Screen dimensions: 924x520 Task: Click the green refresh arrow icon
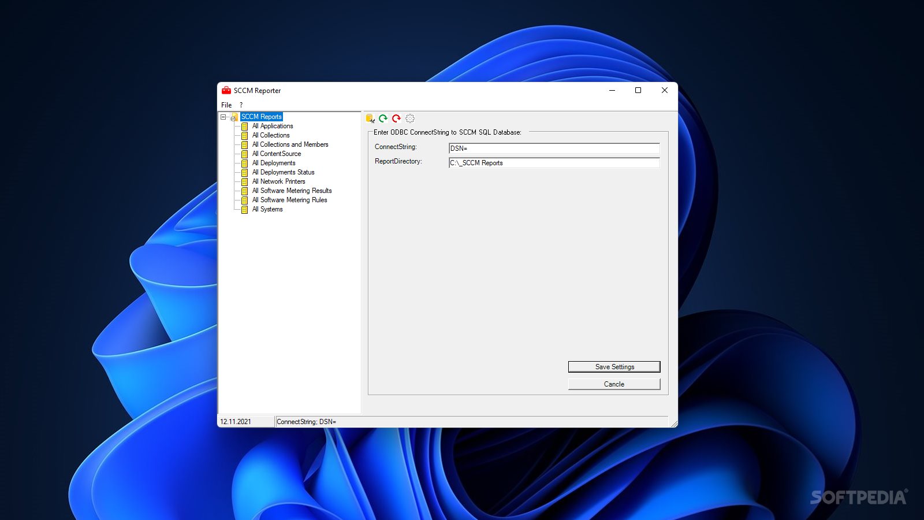coord(383,118)
